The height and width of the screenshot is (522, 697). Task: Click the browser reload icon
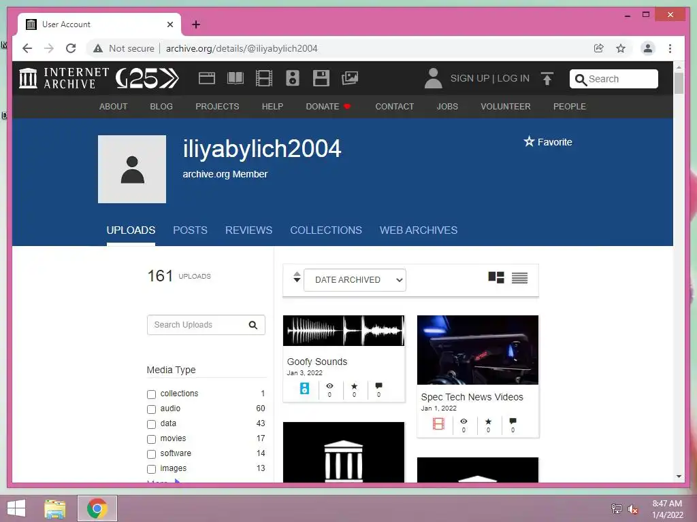click(x=71, y=48)
